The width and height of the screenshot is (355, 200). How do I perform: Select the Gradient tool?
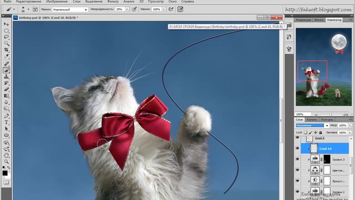(6, 96)
